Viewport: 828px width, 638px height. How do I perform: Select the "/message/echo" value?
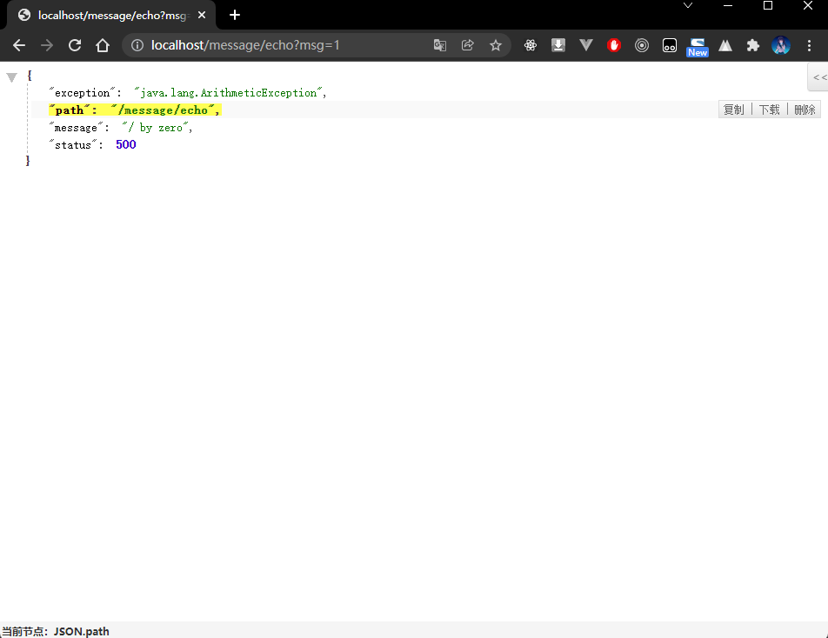163,110
